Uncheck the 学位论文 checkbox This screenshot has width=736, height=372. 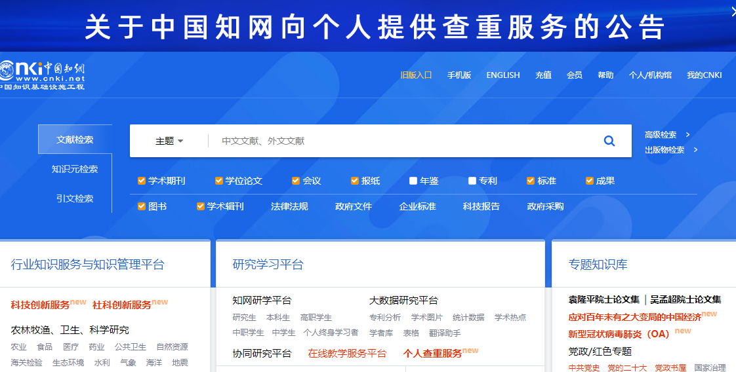(x=218, y=181)
